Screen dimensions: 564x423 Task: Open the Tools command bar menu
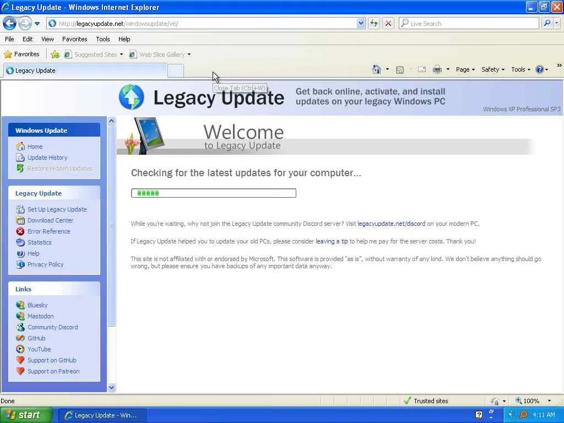pyautogui.click(x=520, y=69)
